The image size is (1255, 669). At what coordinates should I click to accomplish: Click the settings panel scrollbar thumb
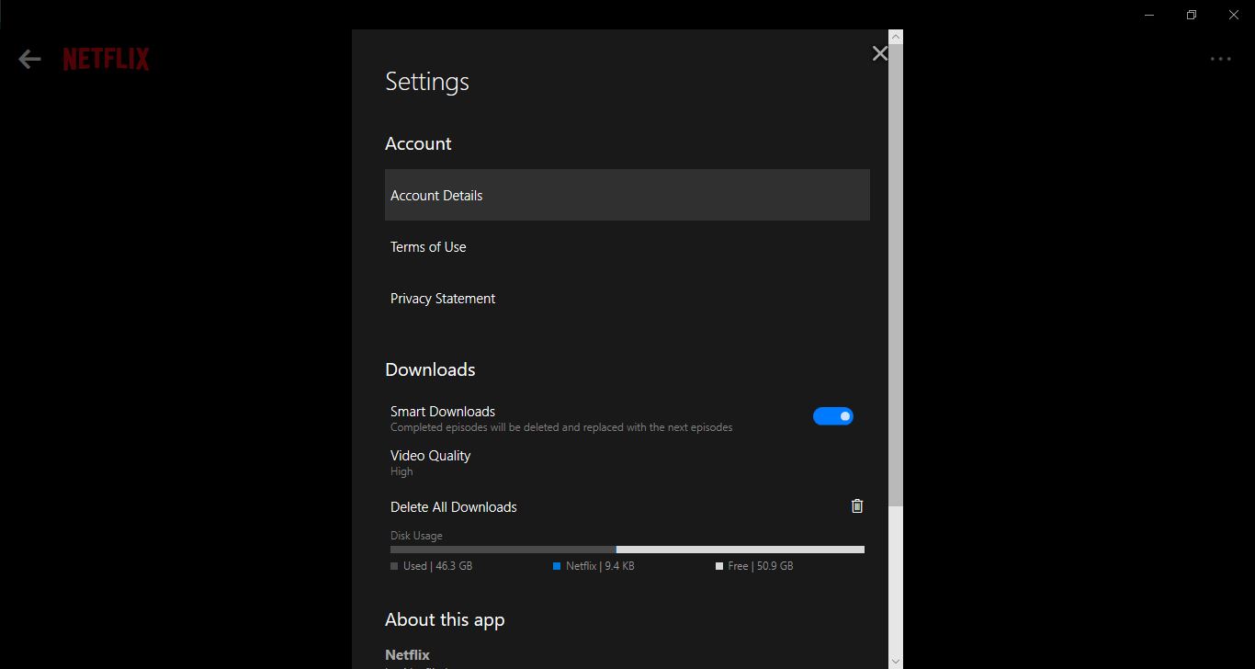pos(896,274)
